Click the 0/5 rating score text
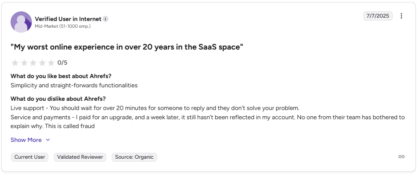 tap(62, 63)
